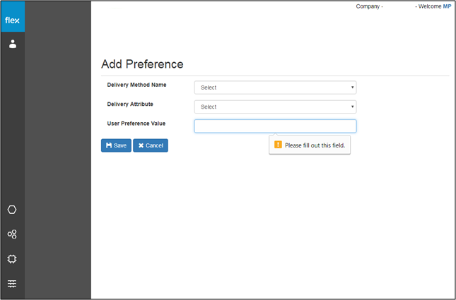Cancel adding the preference
Screen dimensions: 456x300
(x=151, y=145)
